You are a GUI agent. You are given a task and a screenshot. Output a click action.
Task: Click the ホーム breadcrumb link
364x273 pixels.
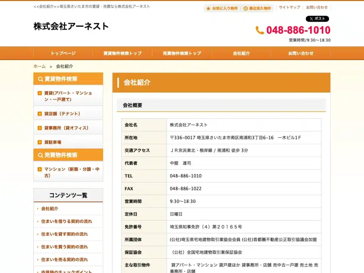pyautogui.click(x=39, y=66)
